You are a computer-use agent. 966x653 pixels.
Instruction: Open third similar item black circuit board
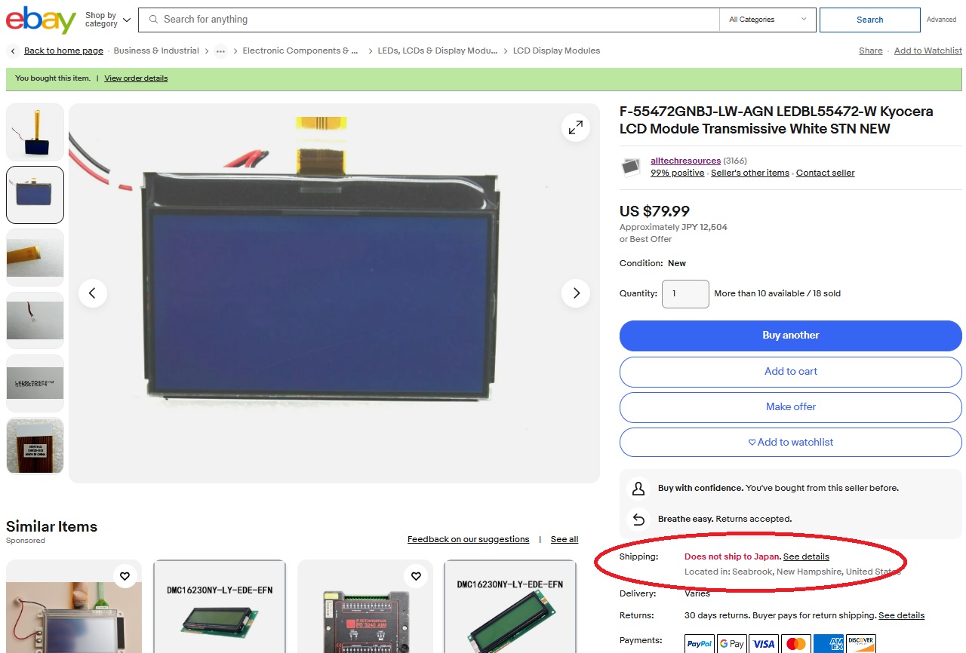tap(365, 606)
